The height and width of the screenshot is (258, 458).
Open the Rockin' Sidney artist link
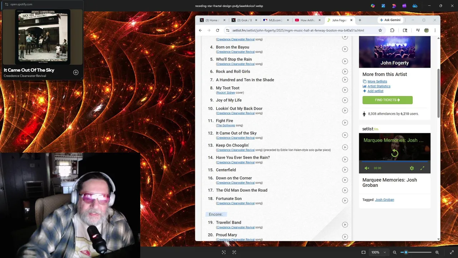coord(226,92)
